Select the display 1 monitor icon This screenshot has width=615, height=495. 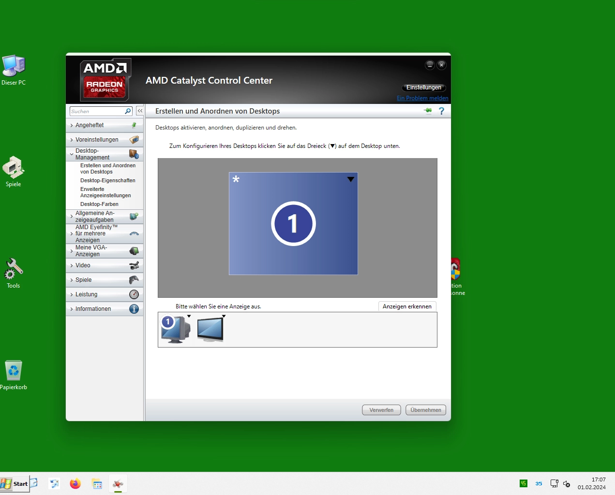click(x=175, y=329)
